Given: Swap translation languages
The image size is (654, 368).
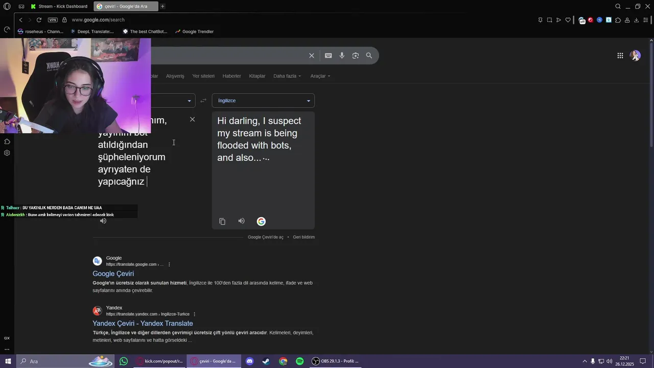Looking at the screenshot, I should (203, 101).
